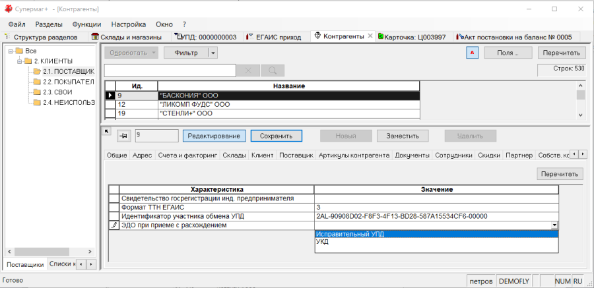Open the Фильтр dropdown arrow
The image size is (594, 288).
(x=213, y=53)
